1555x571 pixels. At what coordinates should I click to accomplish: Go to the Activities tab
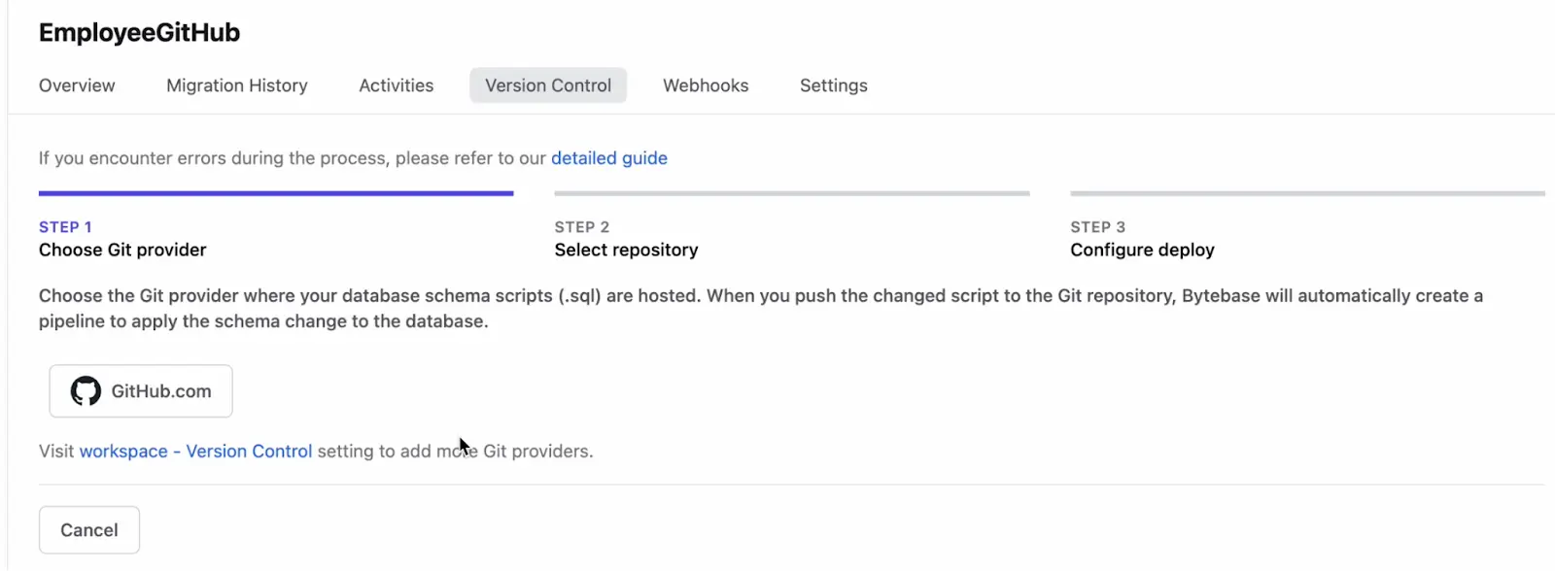[x=397, y=85]
